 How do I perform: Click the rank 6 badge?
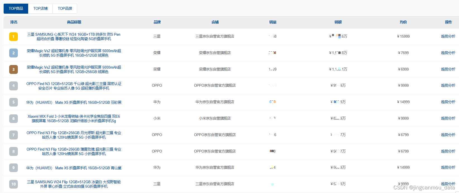tap(13, 119)
